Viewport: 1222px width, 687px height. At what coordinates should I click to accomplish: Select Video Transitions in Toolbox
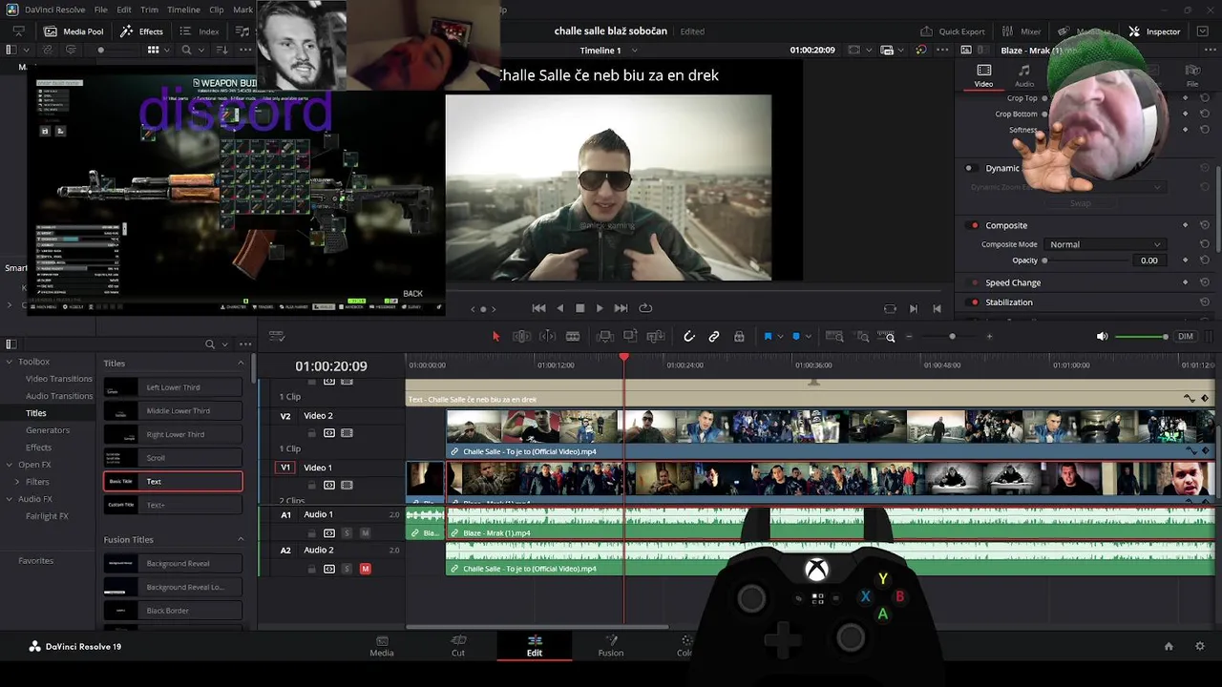pyautogui.click(x=59, y=379)
